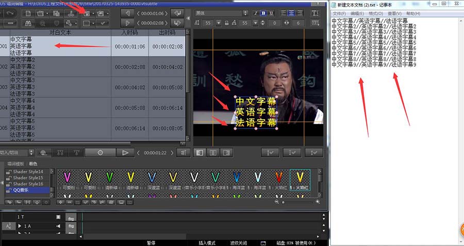Click the line spacing value field
The width and height of the screenshot is (464, 246).
point(274,23)
